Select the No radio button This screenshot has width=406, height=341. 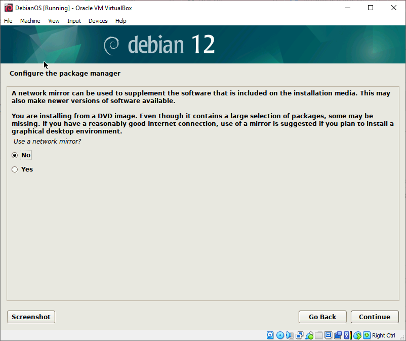(15, 155)
